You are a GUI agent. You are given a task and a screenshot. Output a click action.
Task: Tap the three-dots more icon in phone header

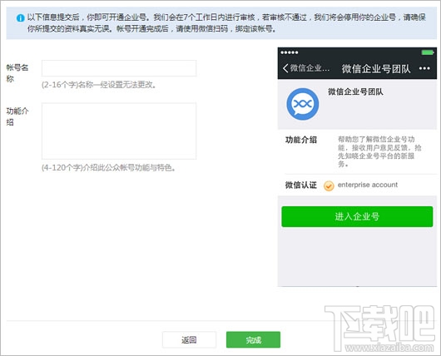pos(424,68)
